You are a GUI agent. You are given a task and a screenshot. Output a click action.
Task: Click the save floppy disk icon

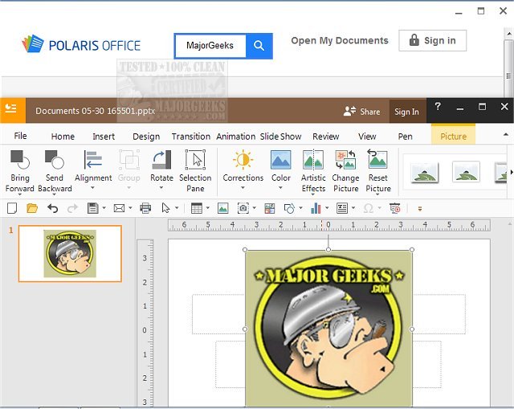(93, 208)
